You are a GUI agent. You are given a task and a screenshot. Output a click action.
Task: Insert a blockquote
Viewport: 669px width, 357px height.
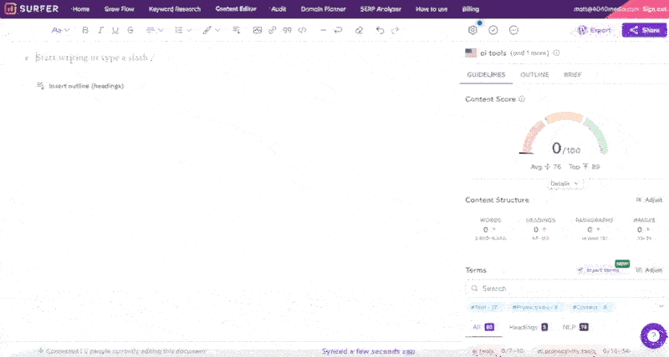(x=287, y=30)
